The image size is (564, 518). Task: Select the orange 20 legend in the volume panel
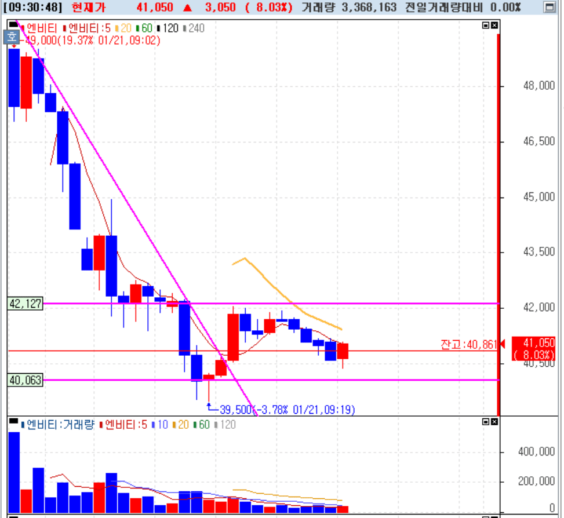181,425
